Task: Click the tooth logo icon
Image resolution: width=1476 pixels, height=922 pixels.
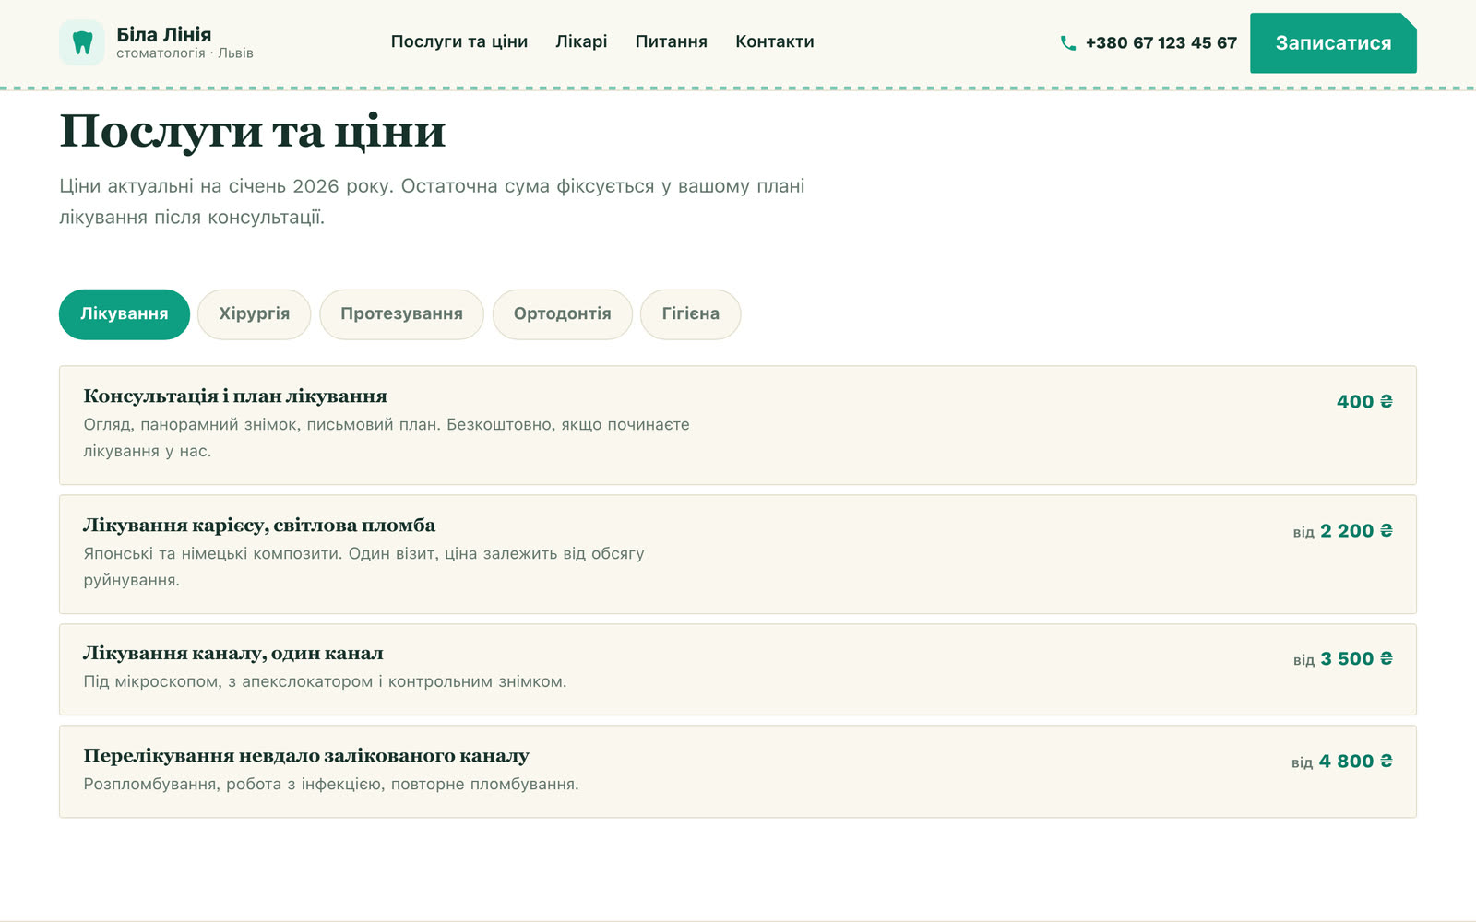Action: pos(82,42)
